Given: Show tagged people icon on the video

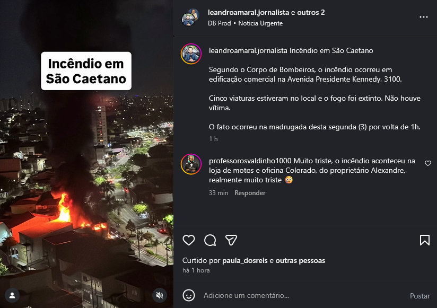Looking at the screenshot, I should (12, 295).
